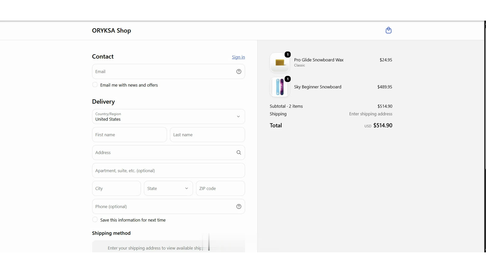Viewport: 486px width, 273px height.
Task: Focus the Address input field
Action: click(x=169, y=153)
